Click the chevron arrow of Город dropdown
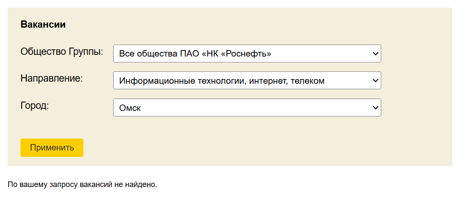Image resolution: width=465 pixels, height=204 pixels. pyautogui.click(x=375, y=108)
